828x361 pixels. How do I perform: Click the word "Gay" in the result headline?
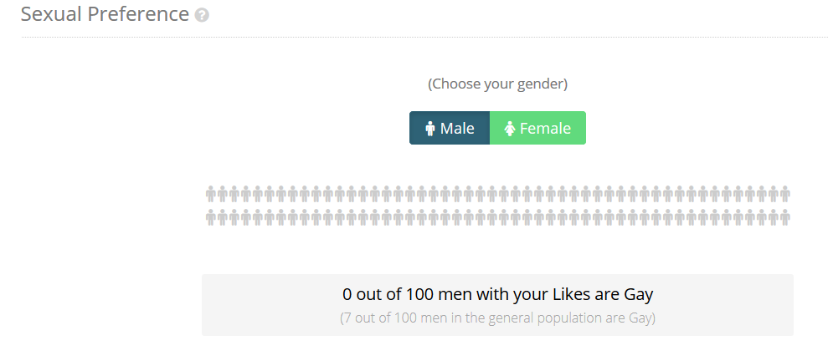pos(638,295)
